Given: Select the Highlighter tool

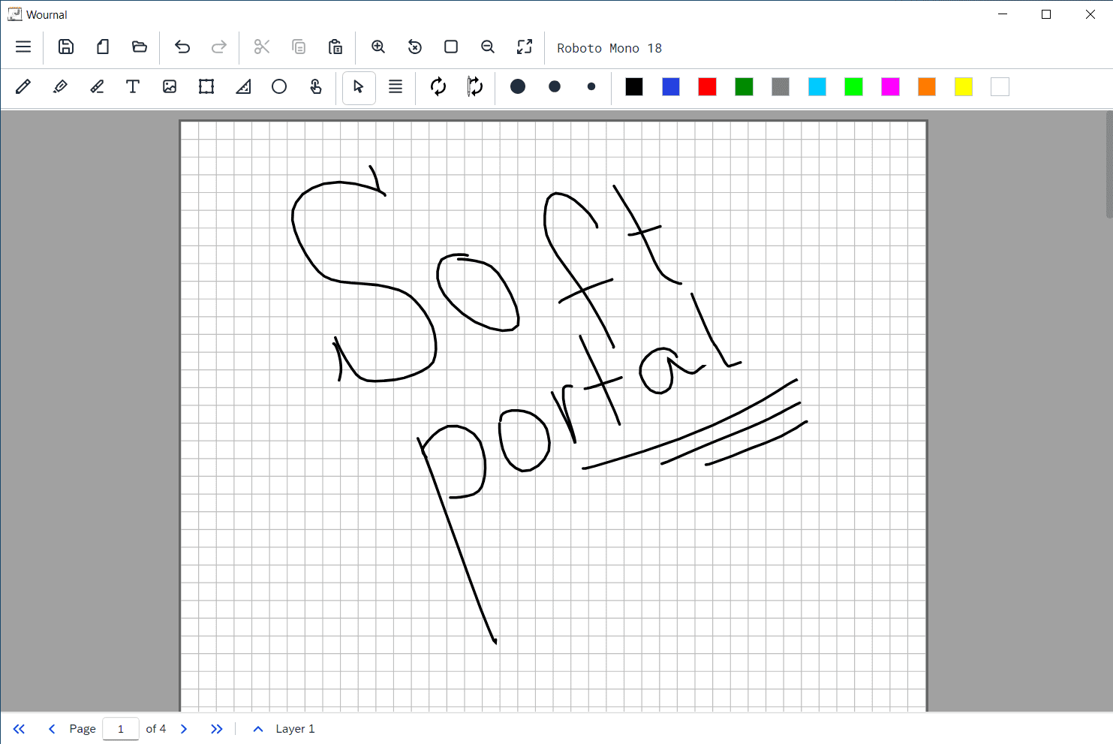Looking at the screenshot, I should tap(60, 87).
